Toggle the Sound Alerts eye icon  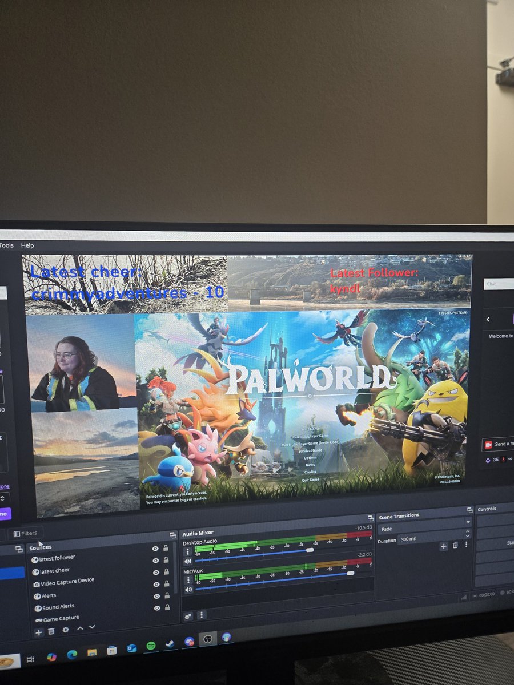click(156, 597)
